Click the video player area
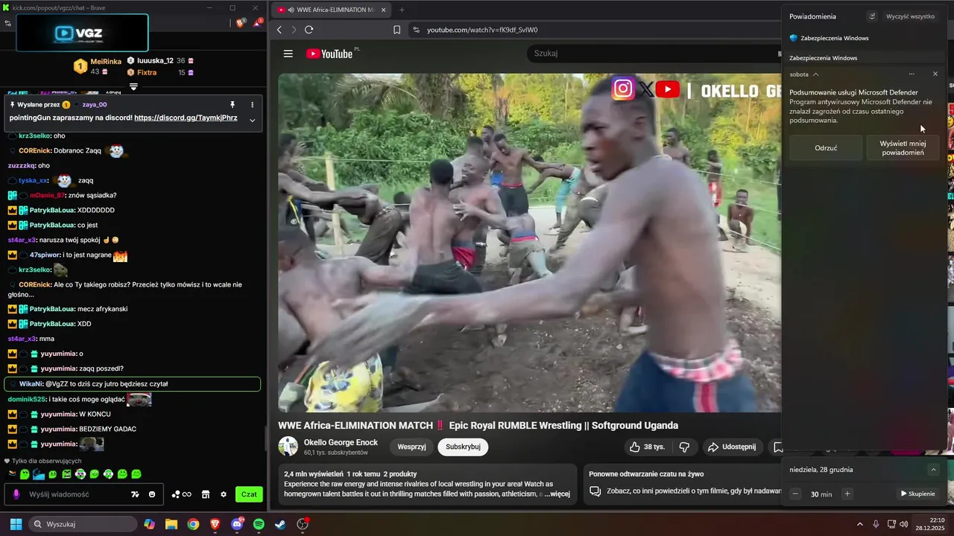This screenshot has width=954, height=536. (530, 243)
